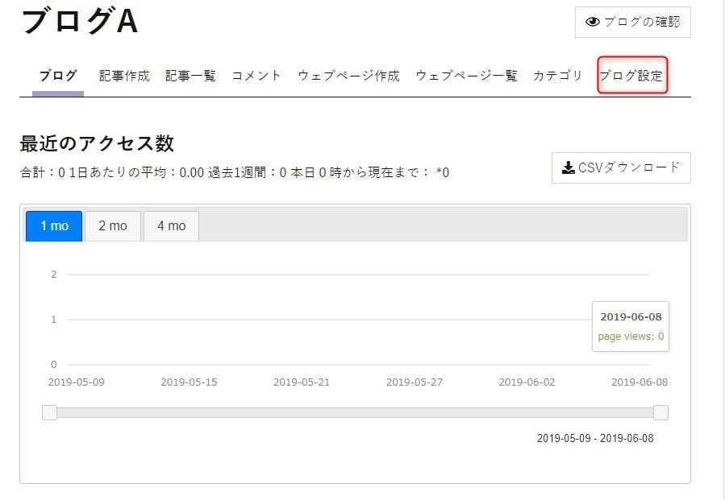725x500 pixels.
Task: Click the 2019-05-27 axis label
Action: (x=415, y=382)
